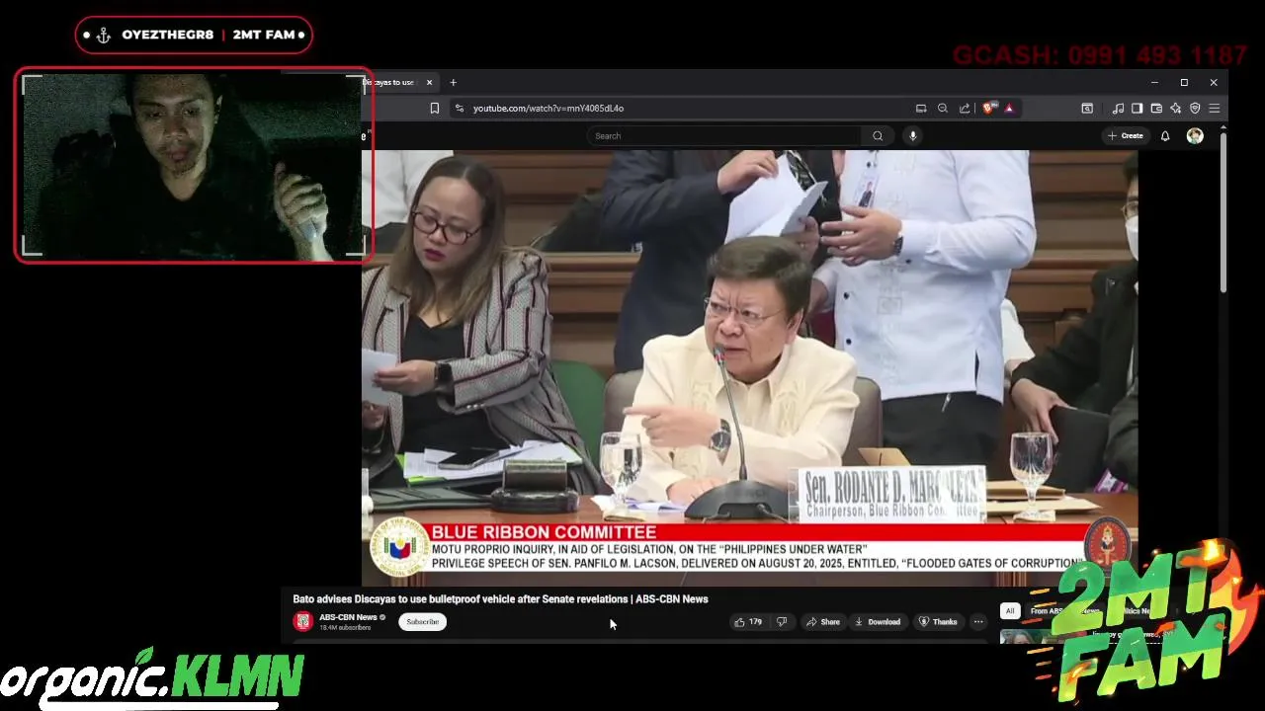The height and width of the screenshot is (711, 1265).
Task: Click the Download button below the video
Action: (x=878, y=622)
